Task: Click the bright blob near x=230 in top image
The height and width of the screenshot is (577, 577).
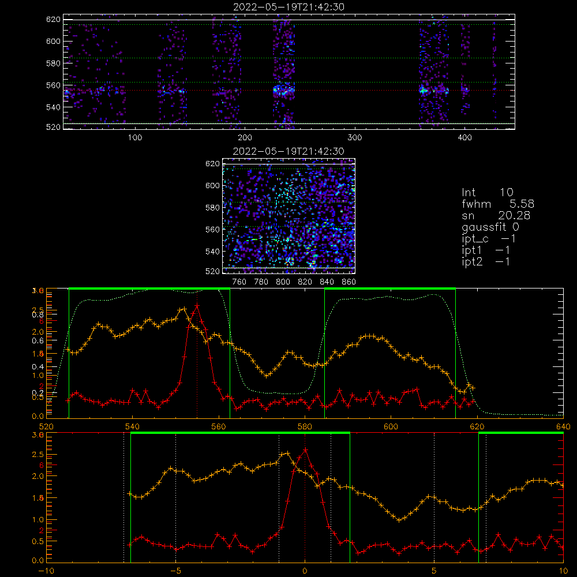Action: pyautogui.click(x=284, y=90)
